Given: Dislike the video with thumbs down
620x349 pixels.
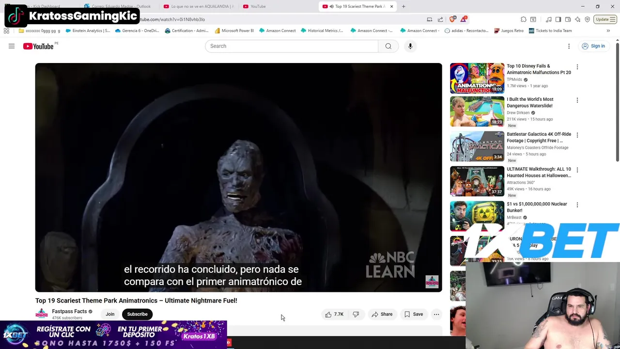Looking at the screenshot, I should 356,314.
